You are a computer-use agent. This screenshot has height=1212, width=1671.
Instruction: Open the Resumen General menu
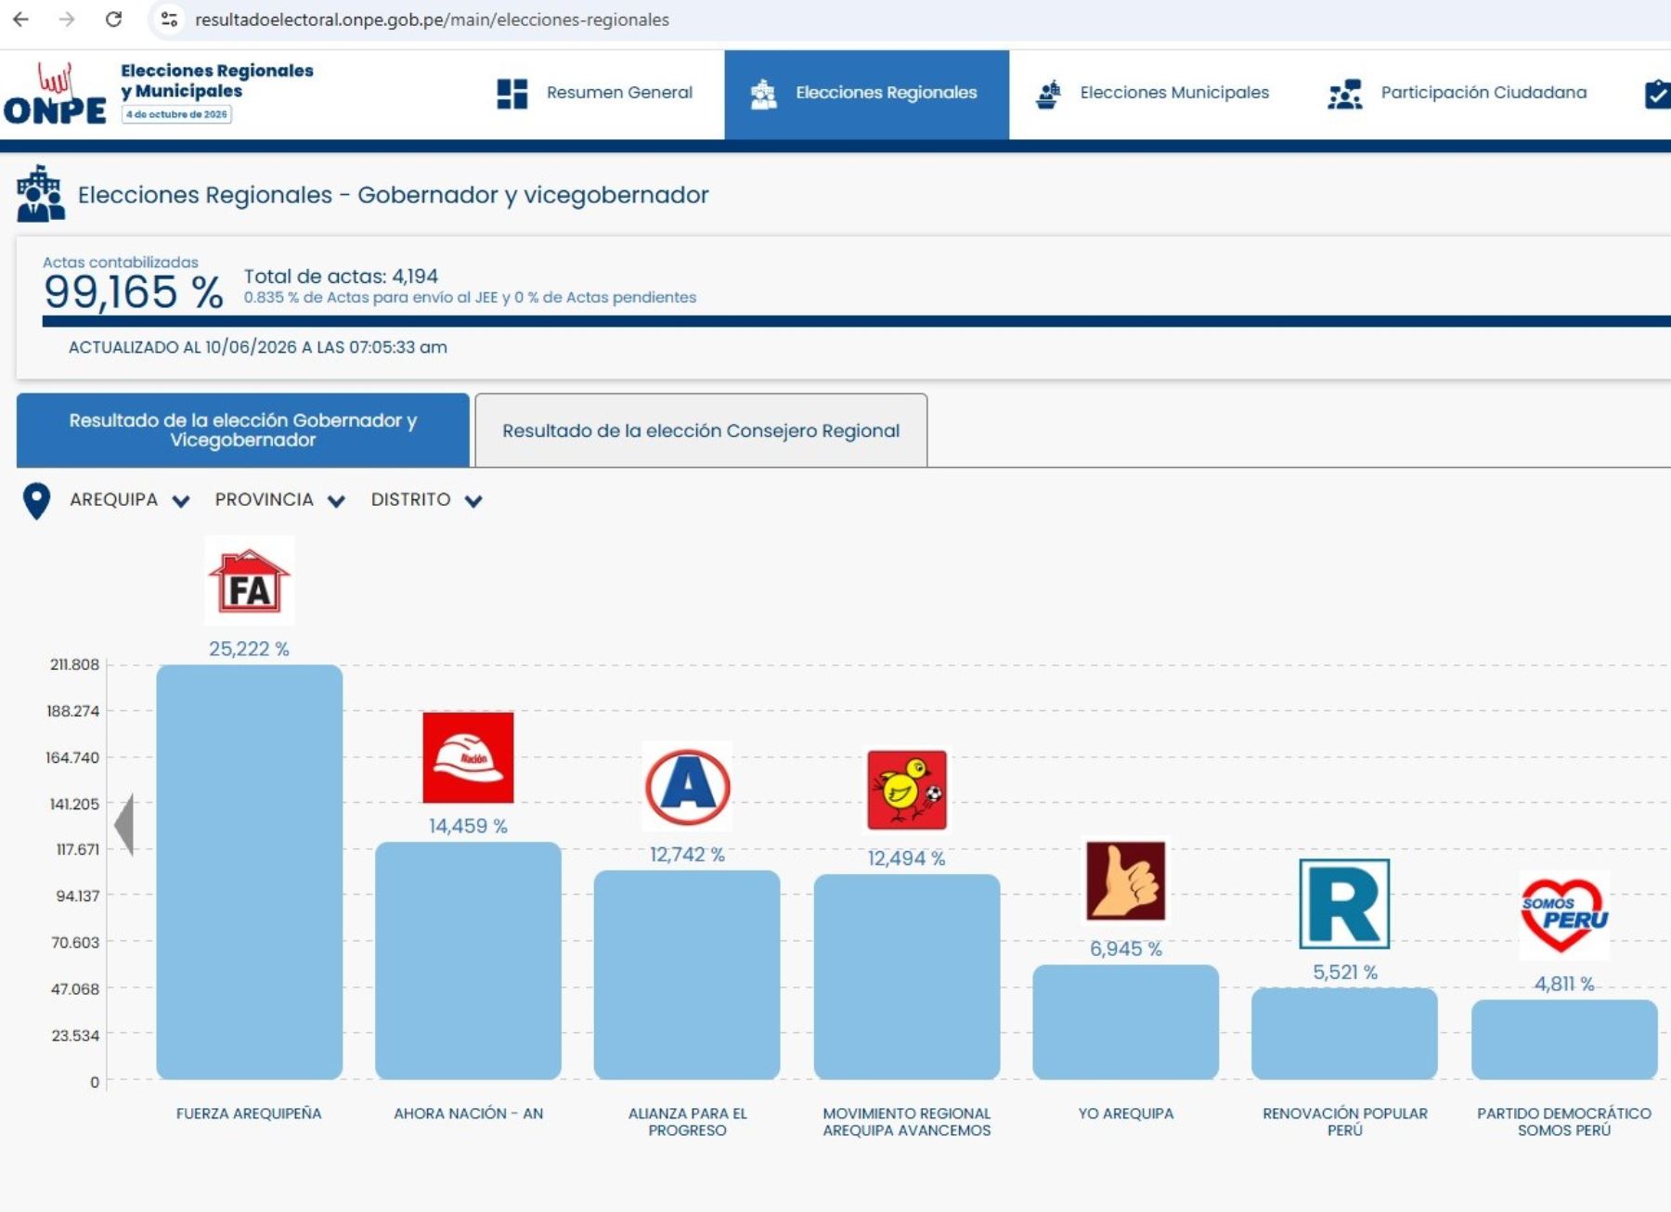pyautogui.click(x=595, y=94)
